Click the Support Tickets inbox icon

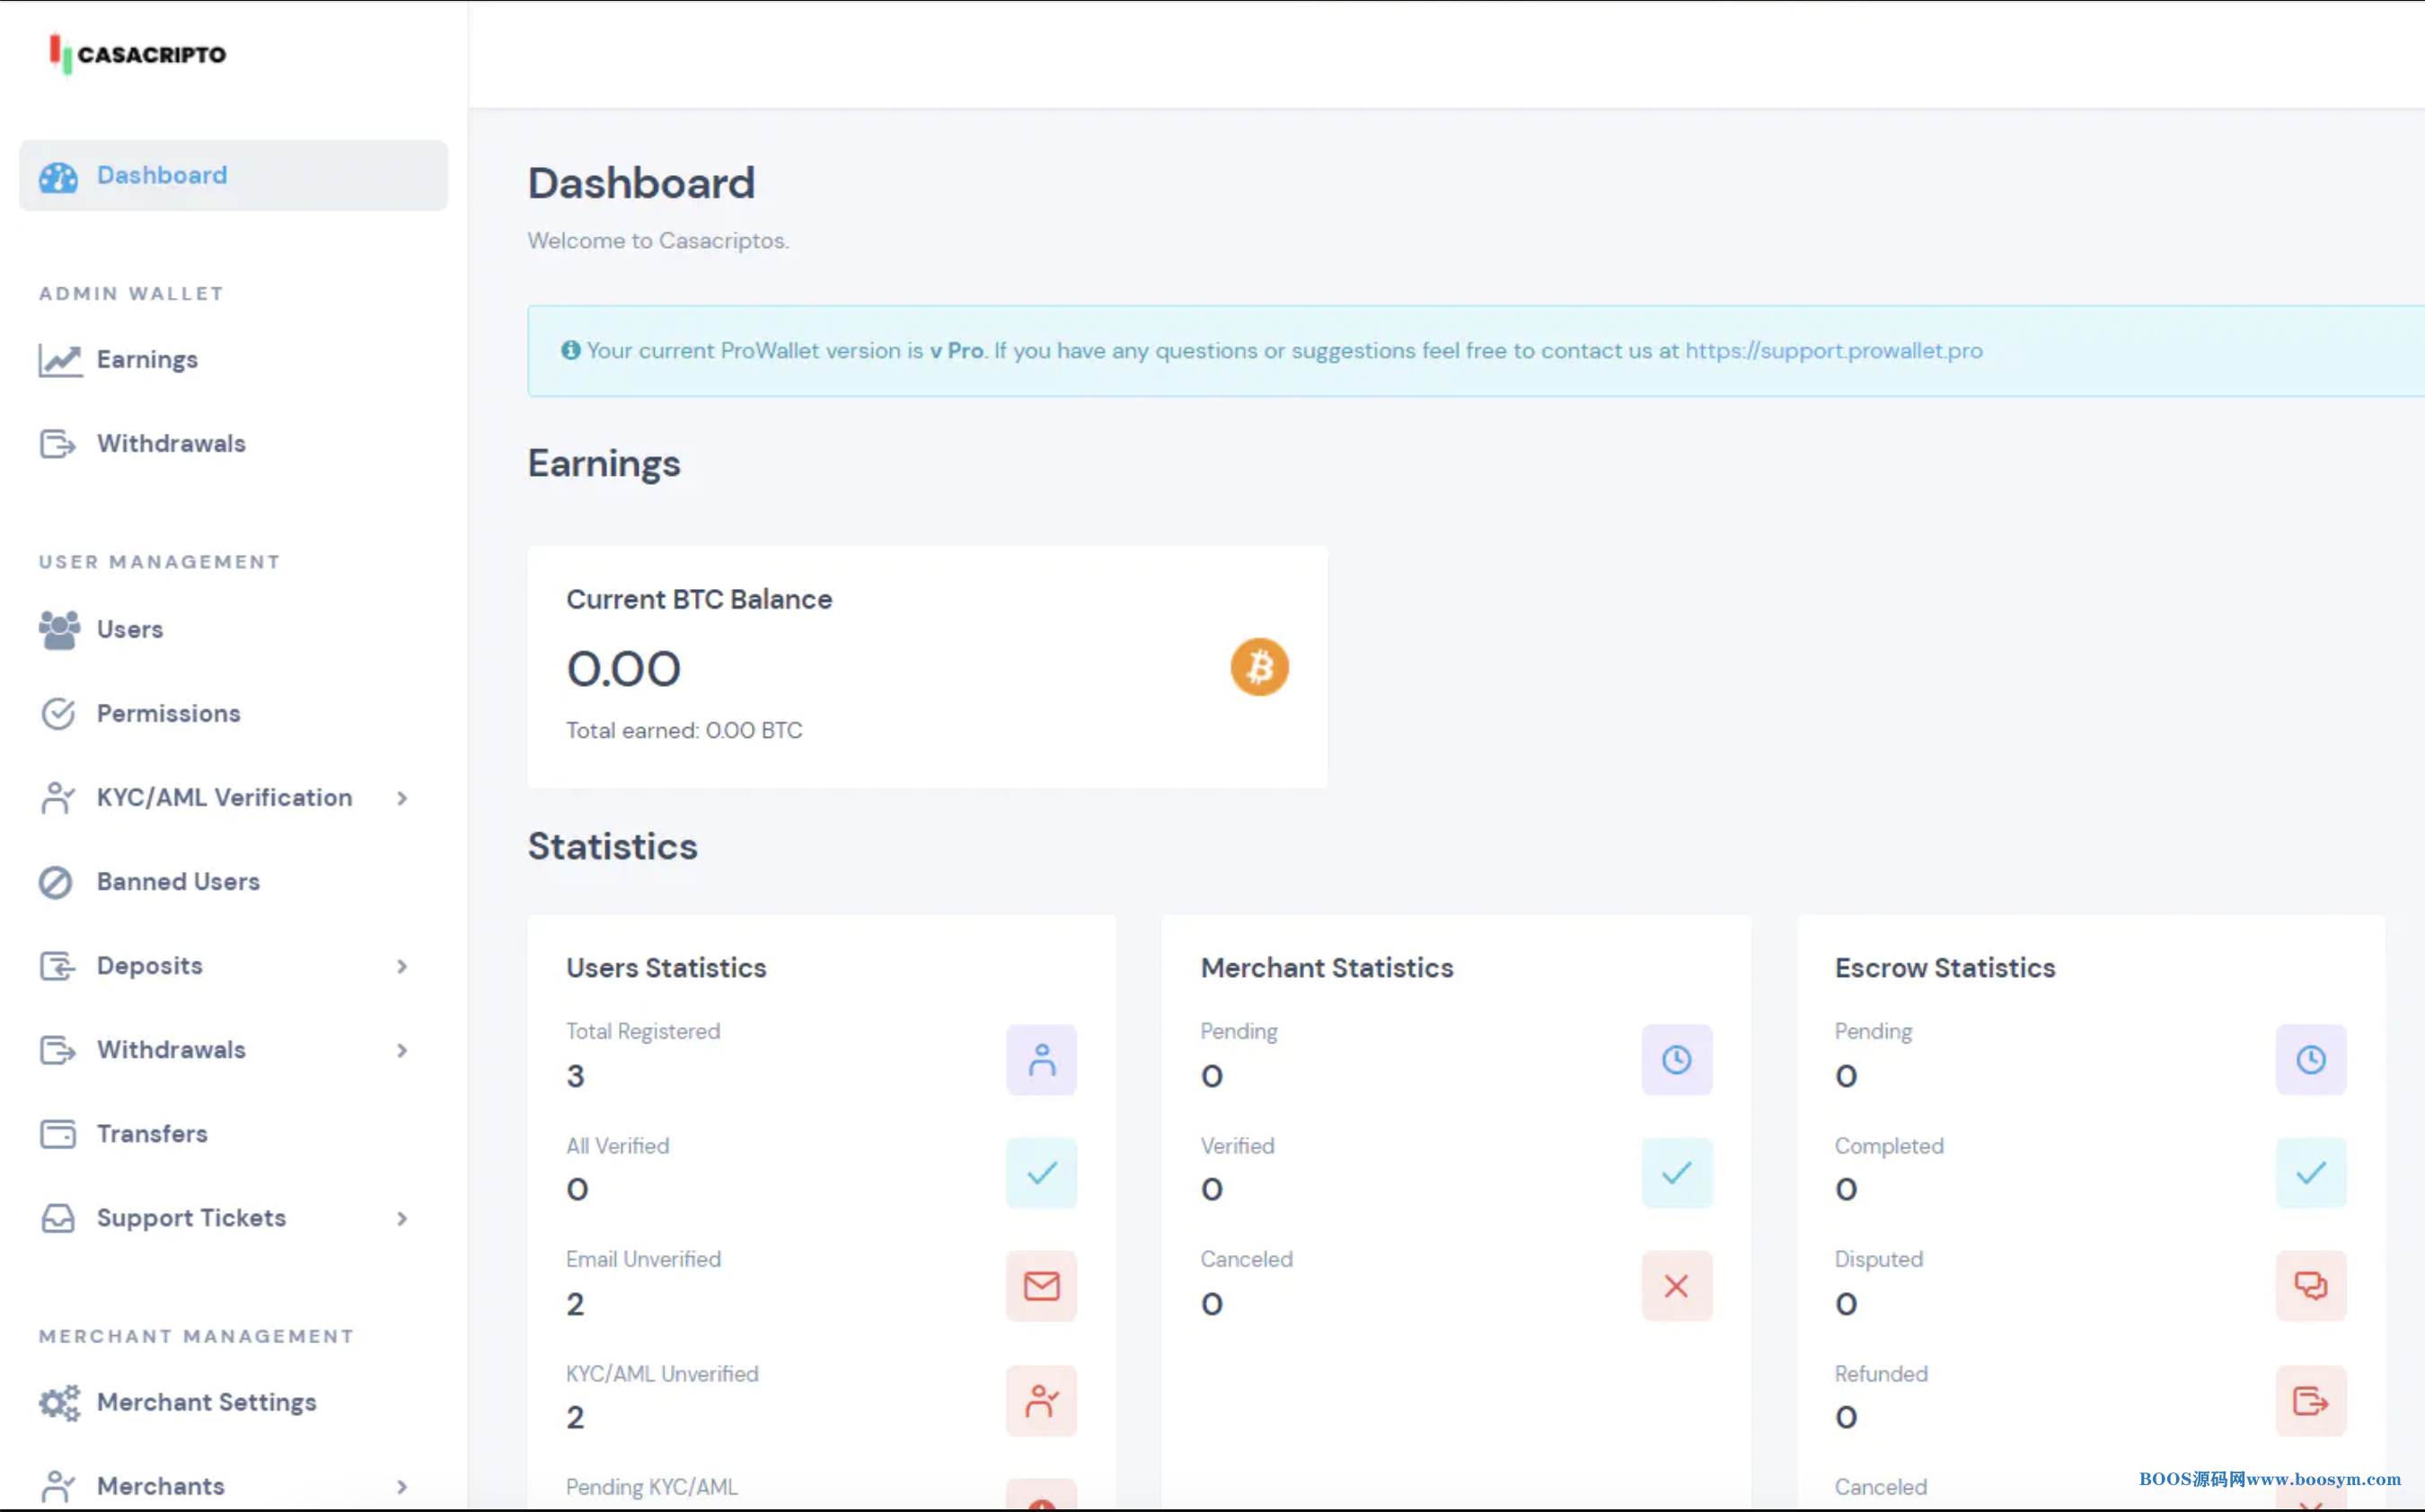click(x=58, y=1218)
